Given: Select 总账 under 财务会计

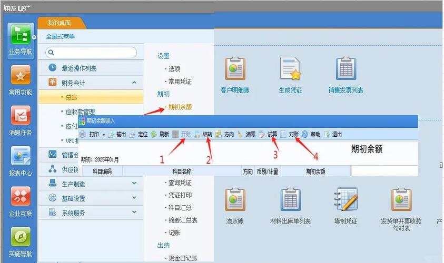Looking at the screenshot, I should click(x=91, y=97).
